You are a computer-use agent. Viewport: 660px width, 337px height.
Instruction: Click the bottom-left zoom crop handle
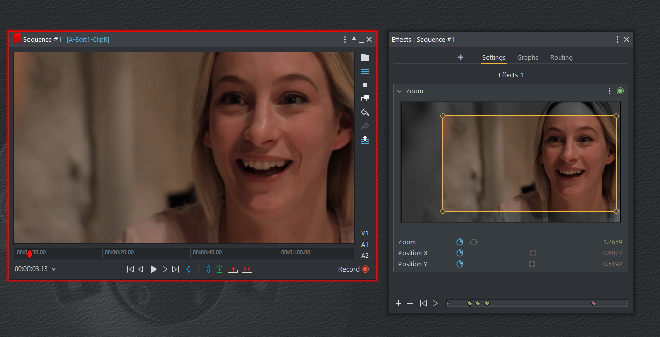coord(442,211)
